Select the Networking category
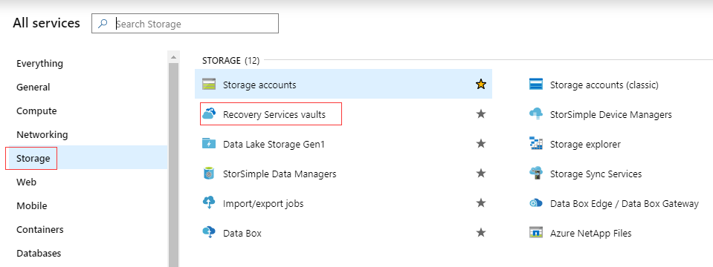This screenshot has width=713, height=267. click(42, 135)
